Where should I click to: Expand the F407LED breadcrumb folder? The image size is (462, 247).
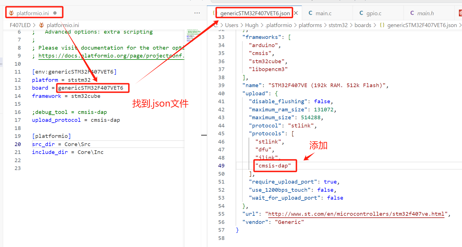pyautogui.click(x=20, y=25)
